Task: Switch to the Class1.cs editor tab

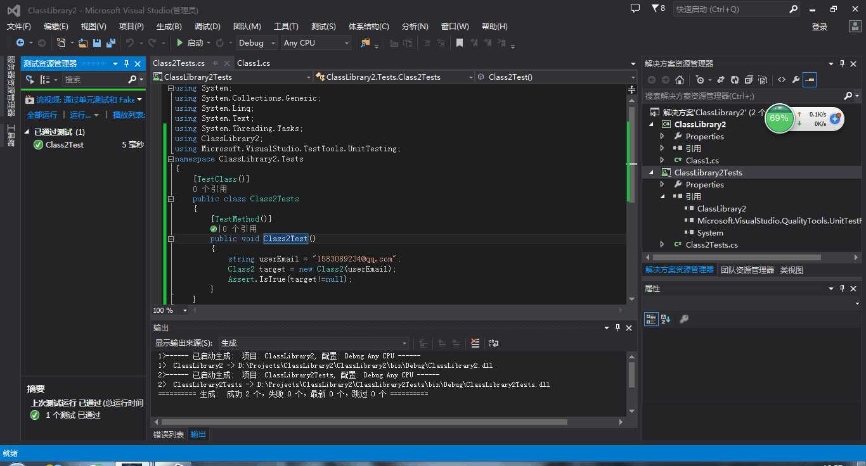Action: tap(254, 63)
